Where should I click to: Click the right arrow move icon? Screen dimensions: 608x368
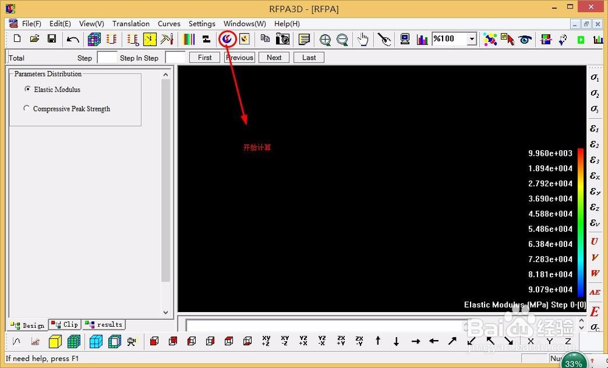416,341
